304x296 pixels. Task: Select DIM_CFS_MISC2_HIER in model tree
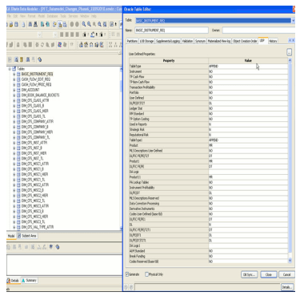coord(34,196)
